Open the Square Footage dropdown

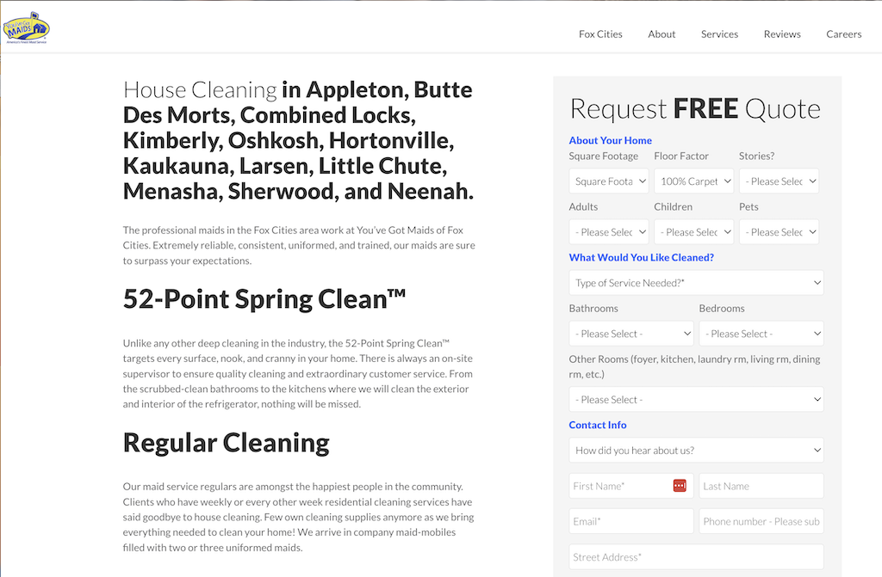click(609, 181)
